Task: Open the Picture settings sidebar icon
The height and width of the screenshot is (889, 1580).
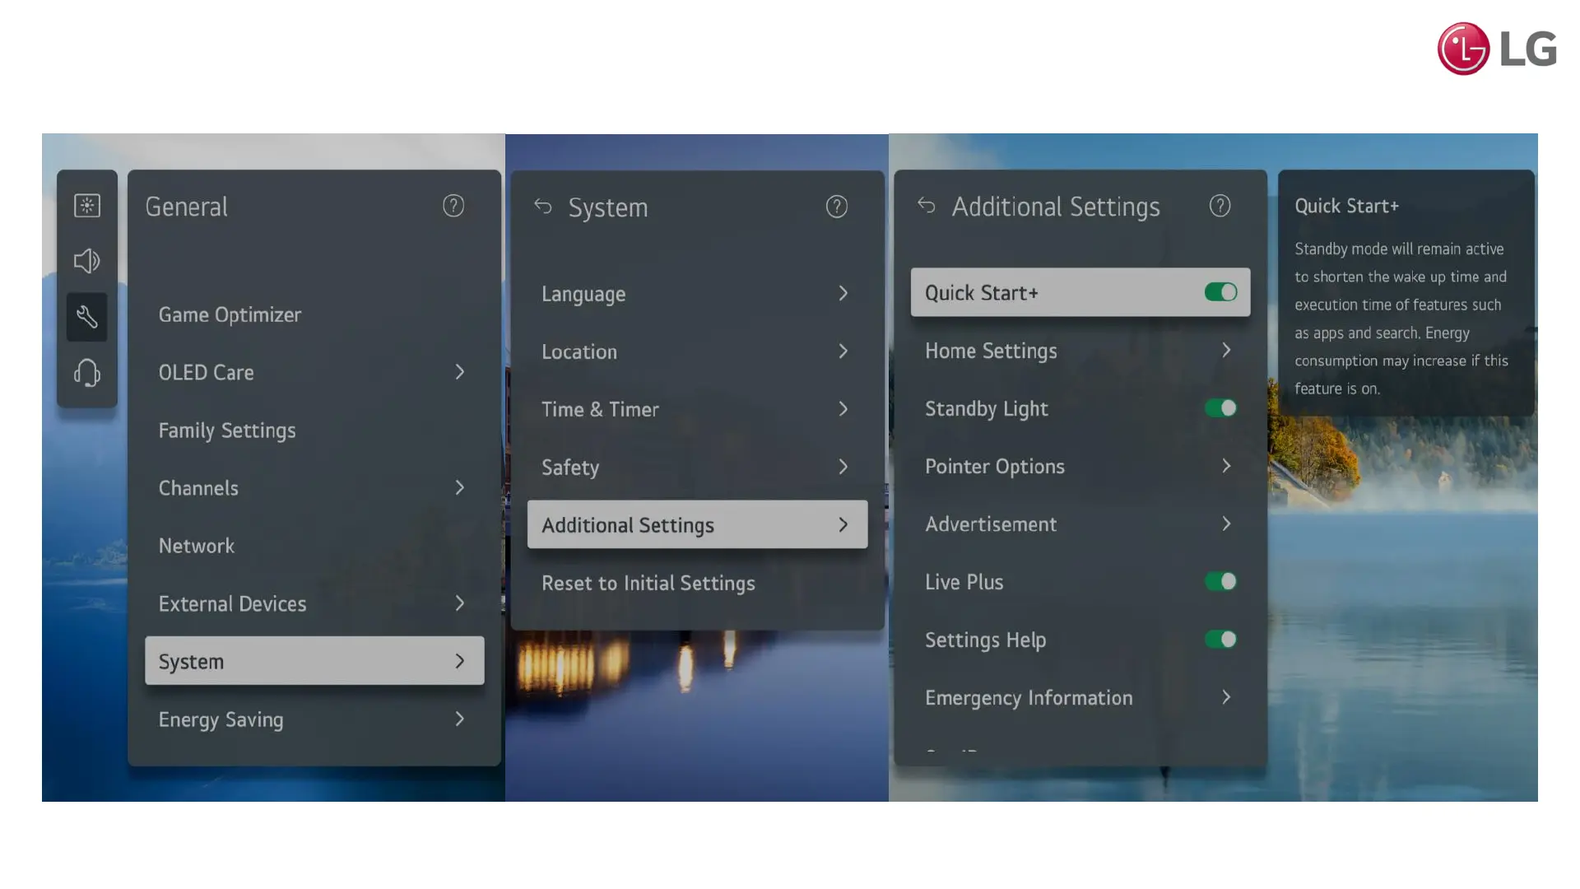Action: pyautogui.click(x=87, y=205)
